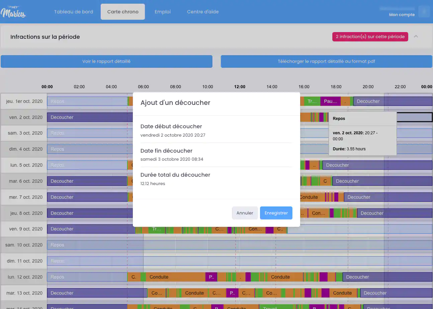The width and height of the screenshot is (433, 309).
Task: Click the 12.12 heures duration value
Action: pos(153,184)
